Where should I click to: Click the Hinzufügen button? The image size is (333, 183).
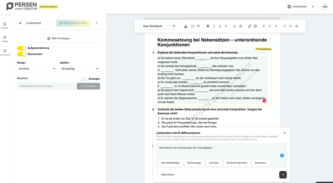pyautogui.click(x=88, y=86)
